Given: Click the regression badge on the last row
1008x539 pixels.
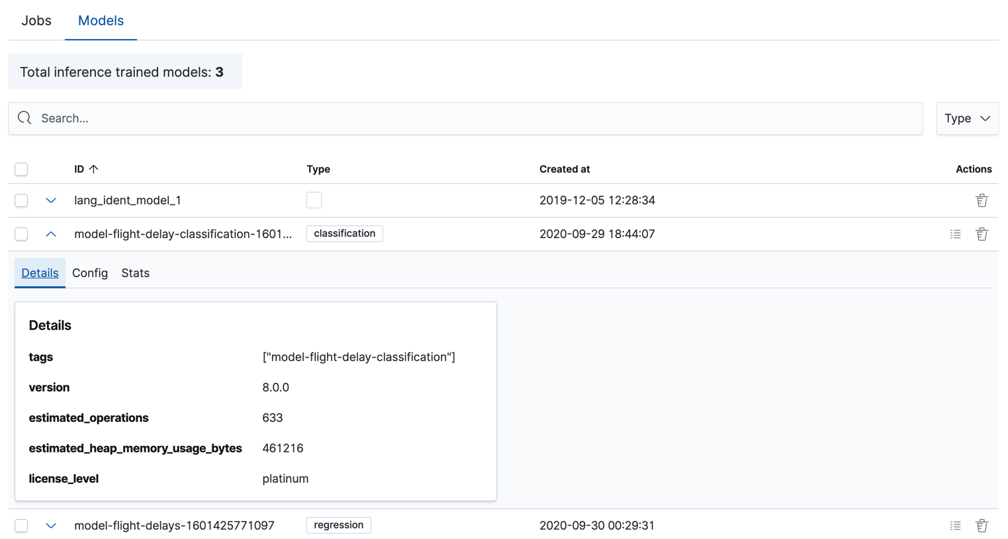Looking at the screenshot, I should coord(338,525).
